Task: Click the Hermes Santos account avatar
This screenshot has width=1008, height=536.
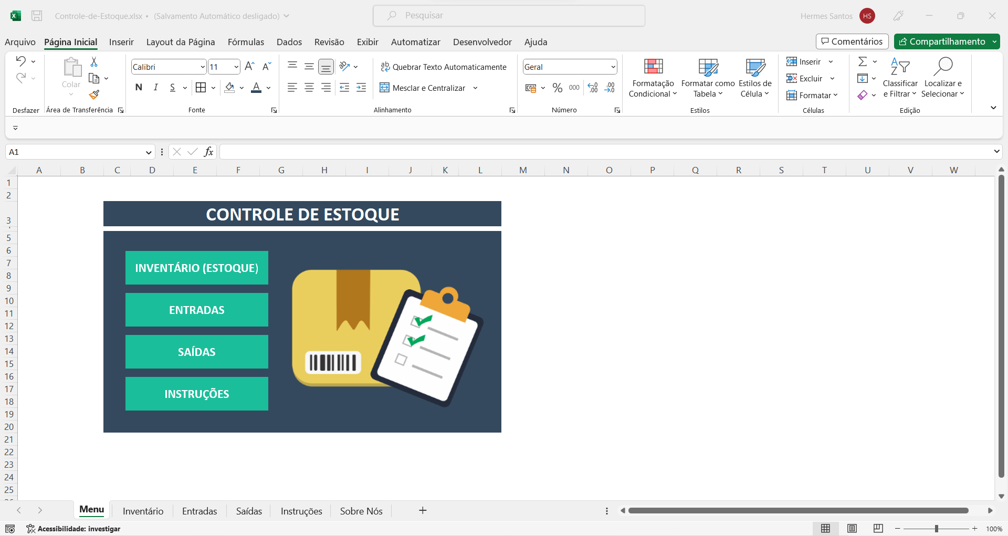Action: coord(867,16)
